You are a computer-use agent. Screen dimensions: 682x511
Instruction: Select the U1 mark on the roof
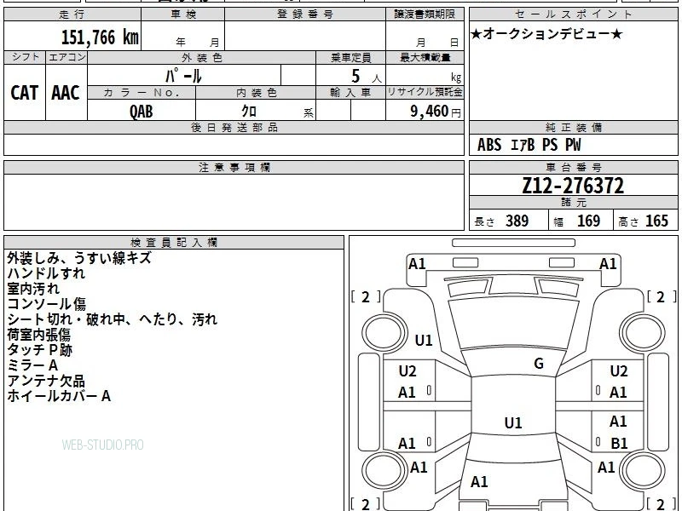pyautogui.click(x=513, y=422)
